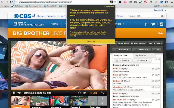
Task: Jump to LIVE in the video player
Action: [x=94, y=93]
